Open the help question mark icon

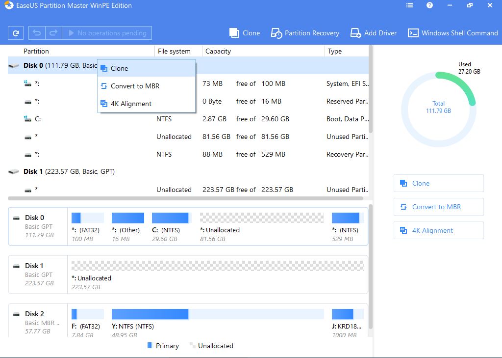tap(429, 5)
